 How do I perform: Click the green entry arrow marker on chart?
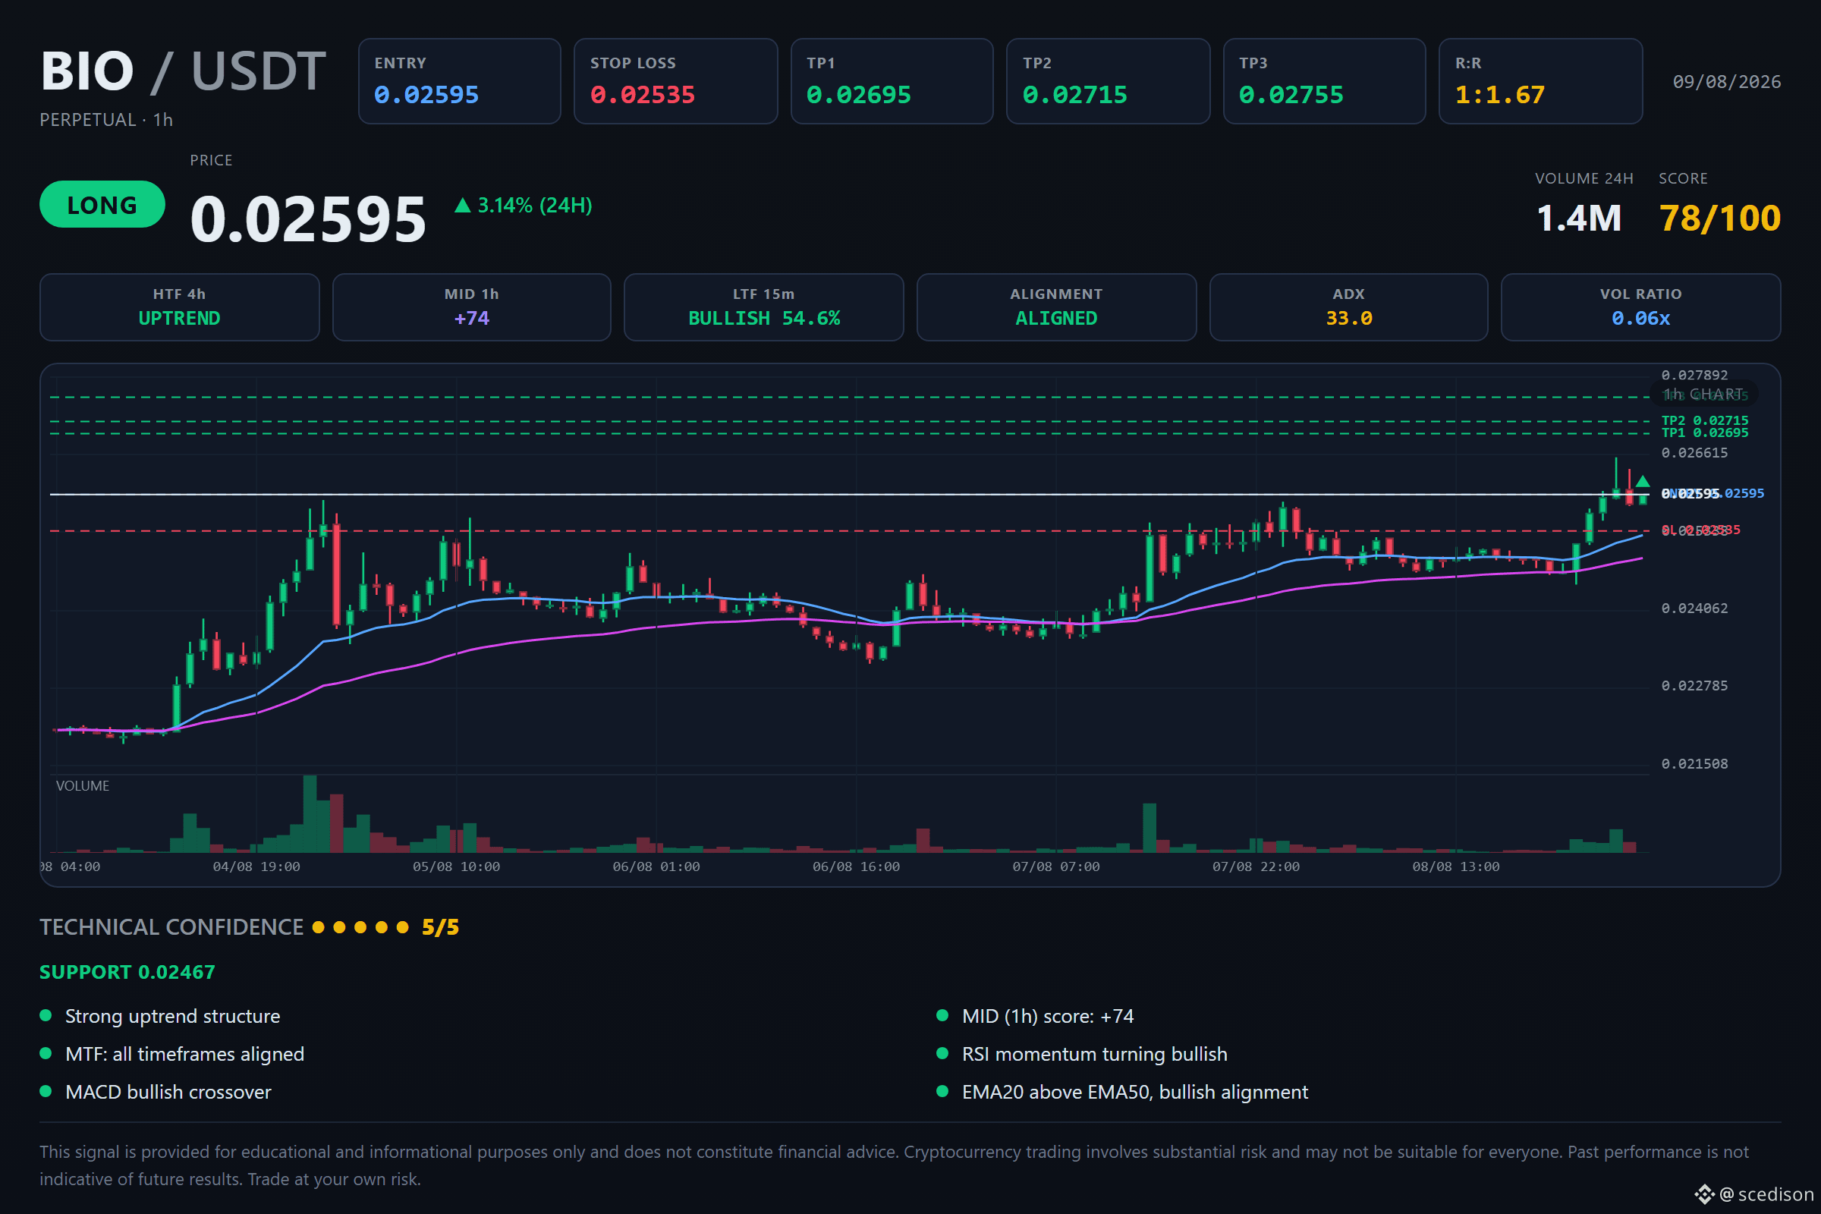pyautogui.click(x=1642, y=482)
